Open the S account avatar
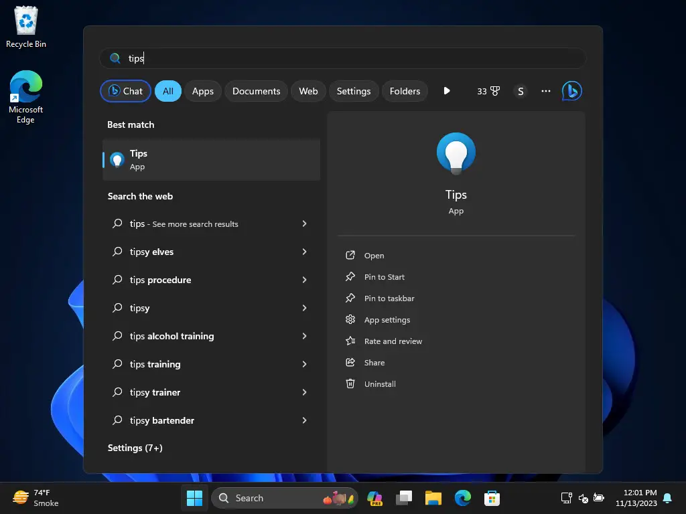This screenshot has width=686, height=514. 520,91
